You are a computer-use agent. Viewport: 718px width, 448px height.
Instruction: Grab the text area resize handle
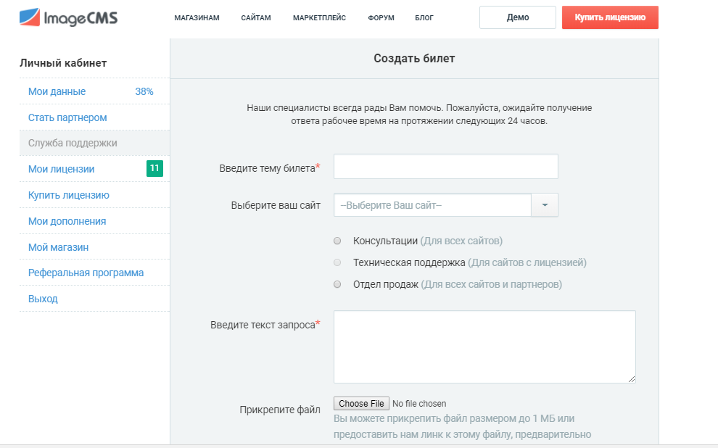click(632, 379)
